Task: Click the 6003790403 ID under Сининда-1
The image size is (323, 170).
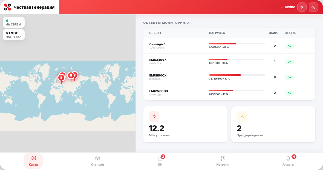Action: (157, 48)
